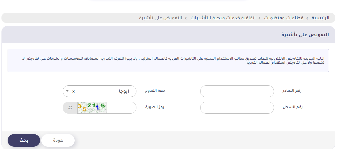
Task: Click the captcha number image
Action: point(92,108)
